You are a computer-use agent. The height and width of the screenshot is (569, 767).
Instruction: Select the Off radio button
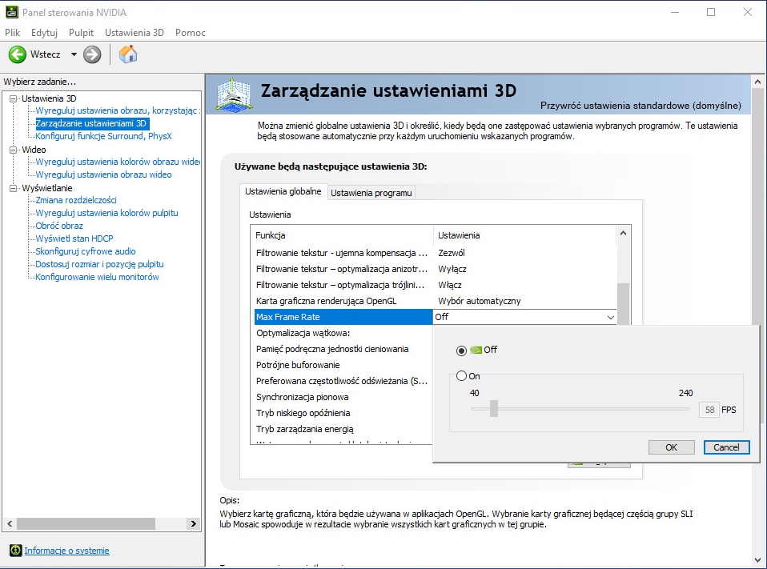461,351
